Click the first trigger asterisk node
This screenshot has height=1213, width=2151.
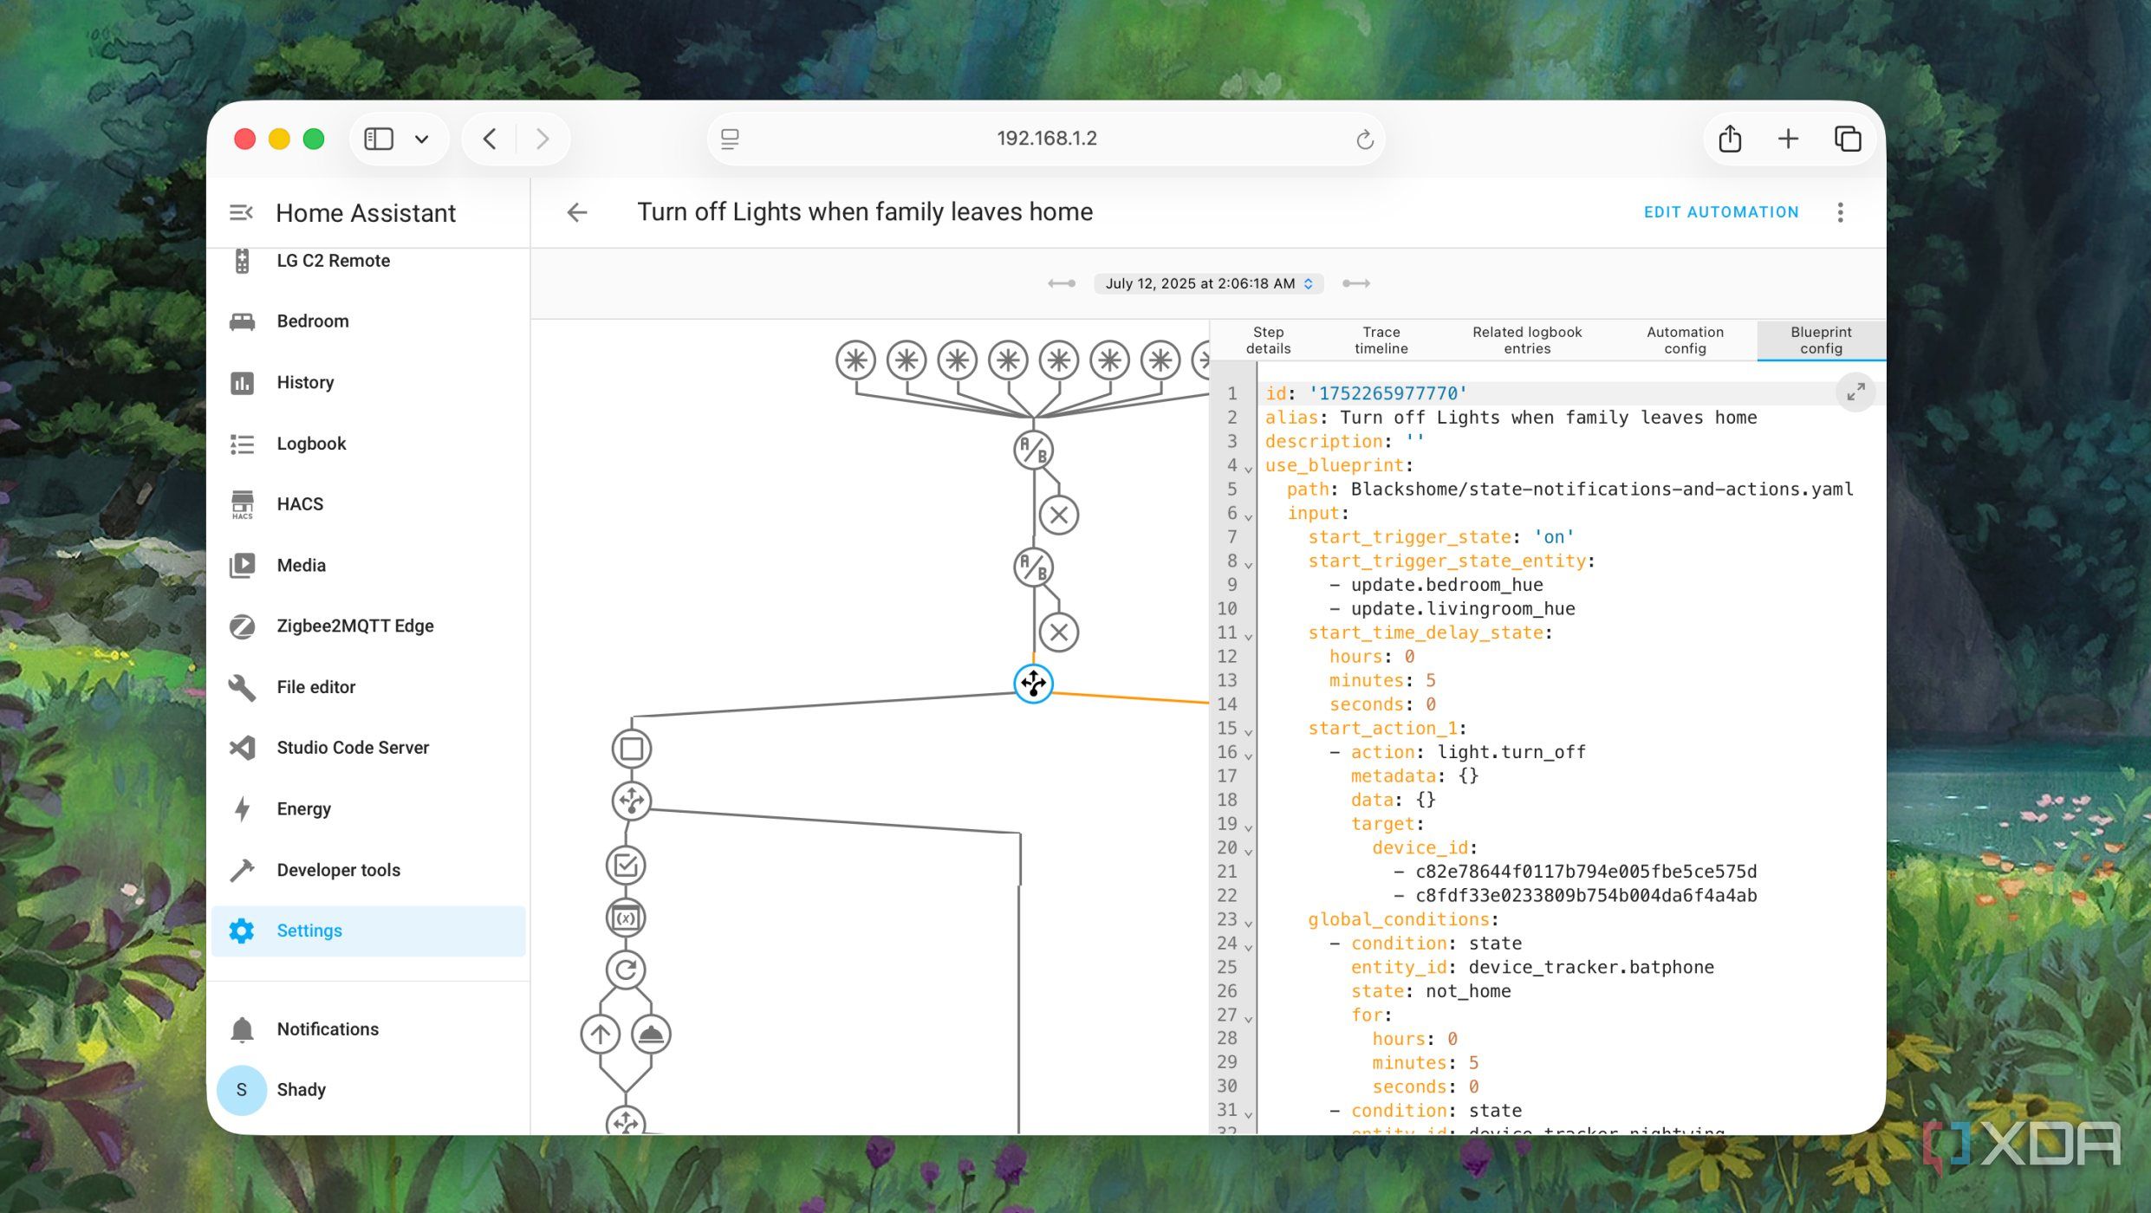(855, 360)
